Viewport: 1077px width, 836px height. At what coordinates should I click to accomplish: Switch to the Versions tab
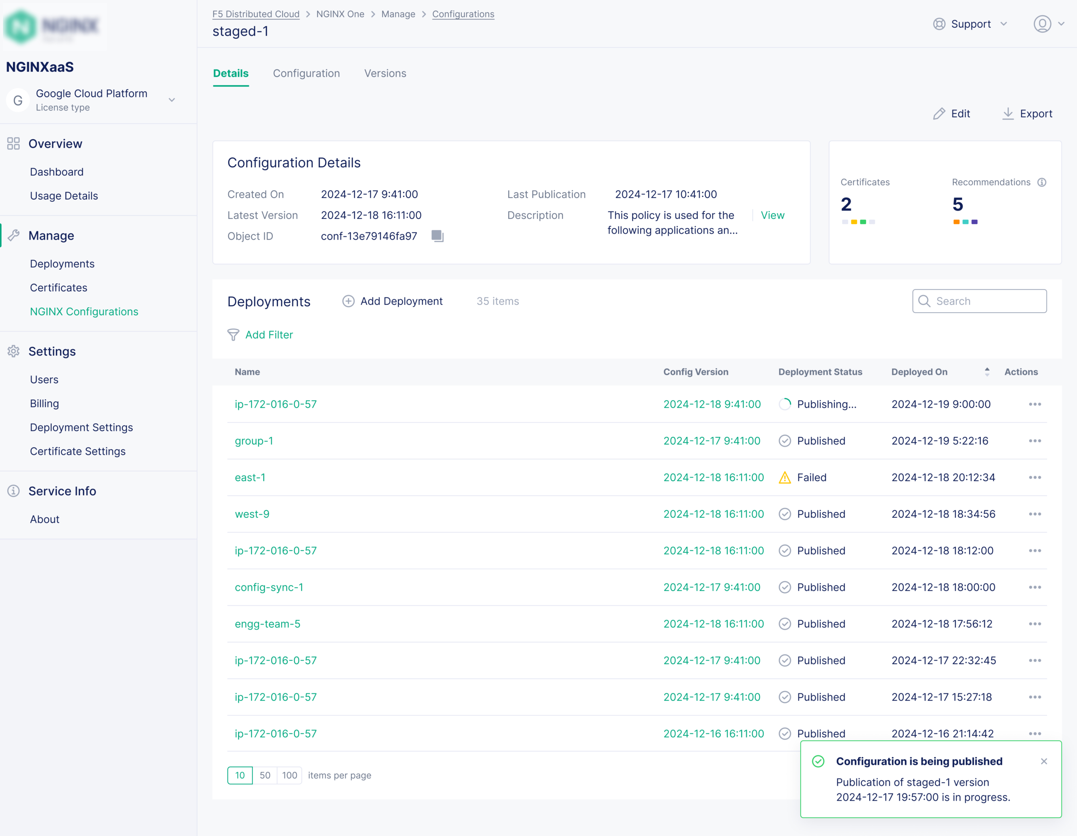pos(385,74)
